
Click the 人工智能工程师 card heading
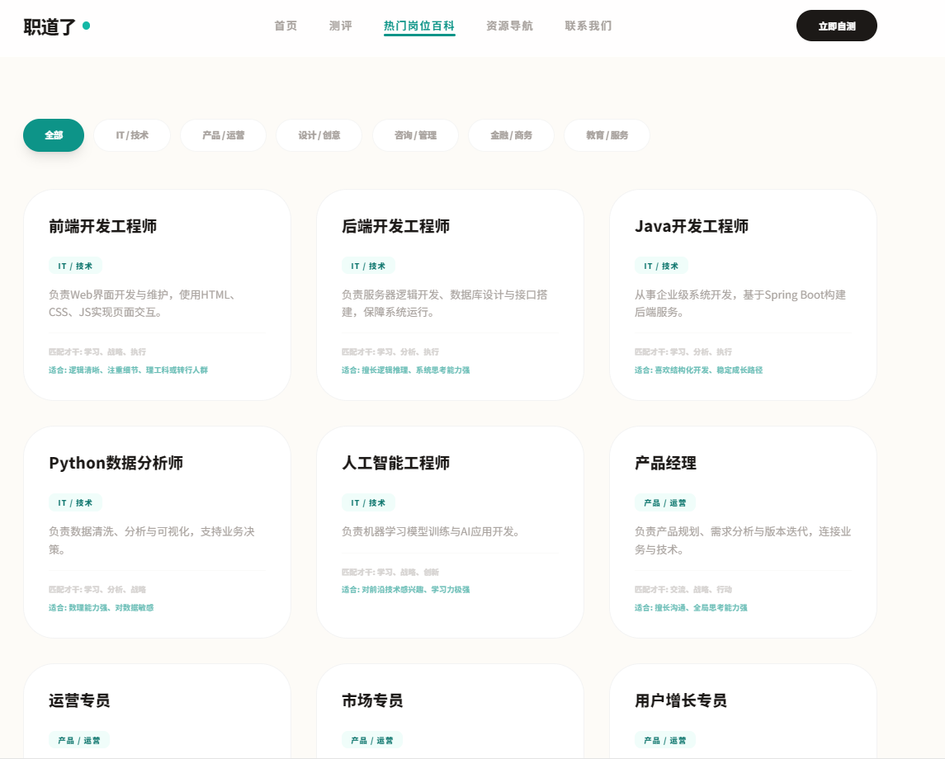pyautogui.click(x=396, y=463)
